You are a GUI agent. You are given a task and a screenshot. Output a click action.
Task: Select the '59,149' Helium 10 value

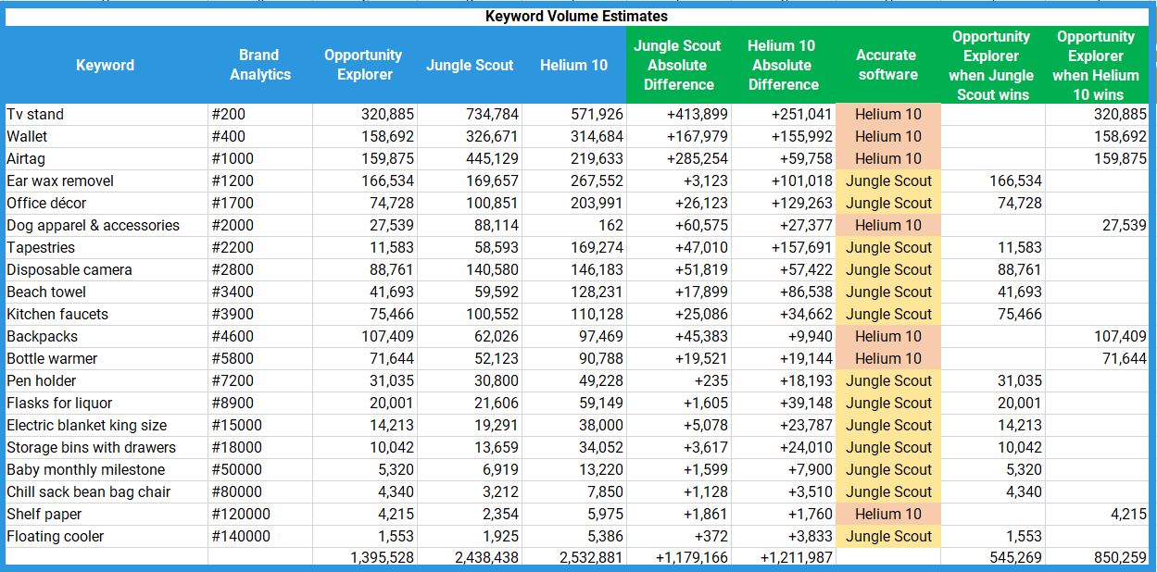pos(574,404)
